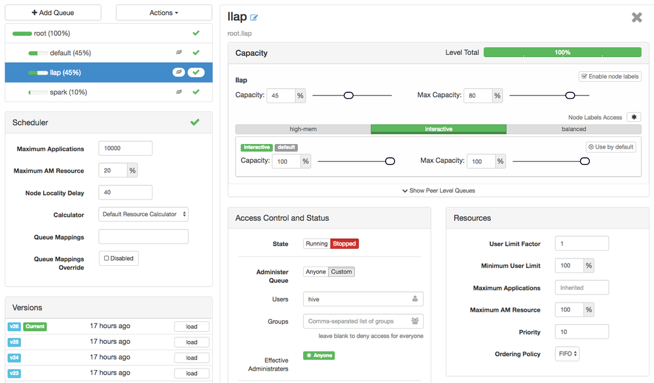Select Use by default radio option
The image size is (654, 383).
pyautogui.click(x=611, y=147)
